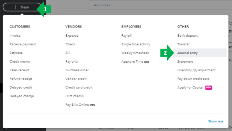Choose Inventory qty adjustment

click(x=196, y=70)
